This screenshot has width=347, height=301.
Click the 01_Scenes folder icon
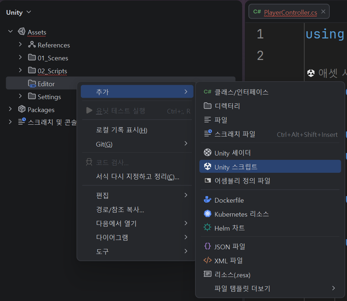point(32,57)
